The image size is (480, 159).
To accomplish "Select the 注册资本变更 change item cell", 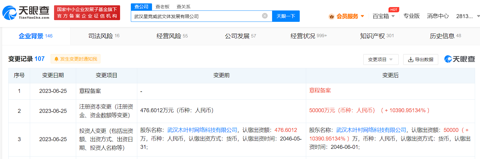I will pyautogui.click(x=106, y=111).
